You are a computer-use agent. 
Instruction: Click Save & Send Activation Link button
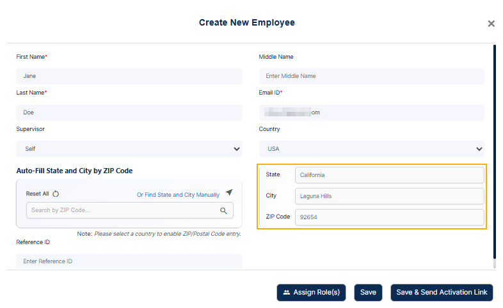[x=442, y=292]
